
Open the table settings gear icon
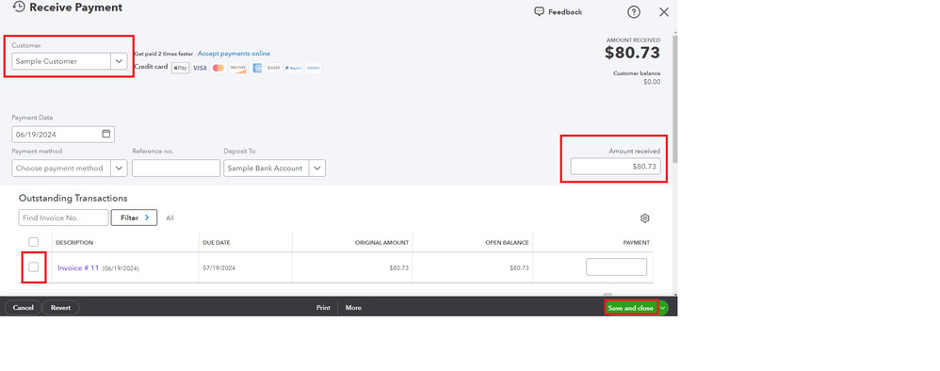click(645, 218)
